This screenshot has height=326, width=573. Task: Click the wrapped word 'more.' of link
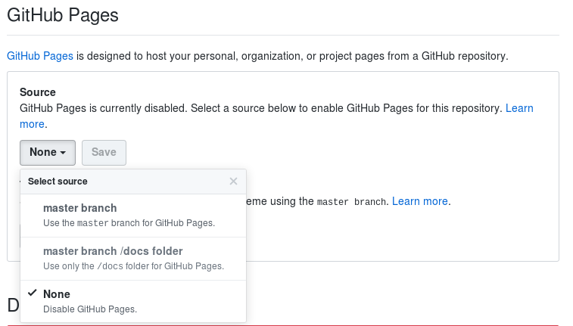(33, 124)
